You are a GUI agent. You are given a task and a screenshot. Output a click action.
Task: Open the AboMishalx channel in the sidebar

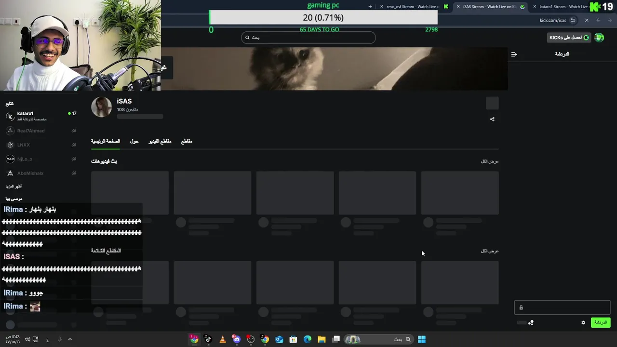(x=41, y=173)
